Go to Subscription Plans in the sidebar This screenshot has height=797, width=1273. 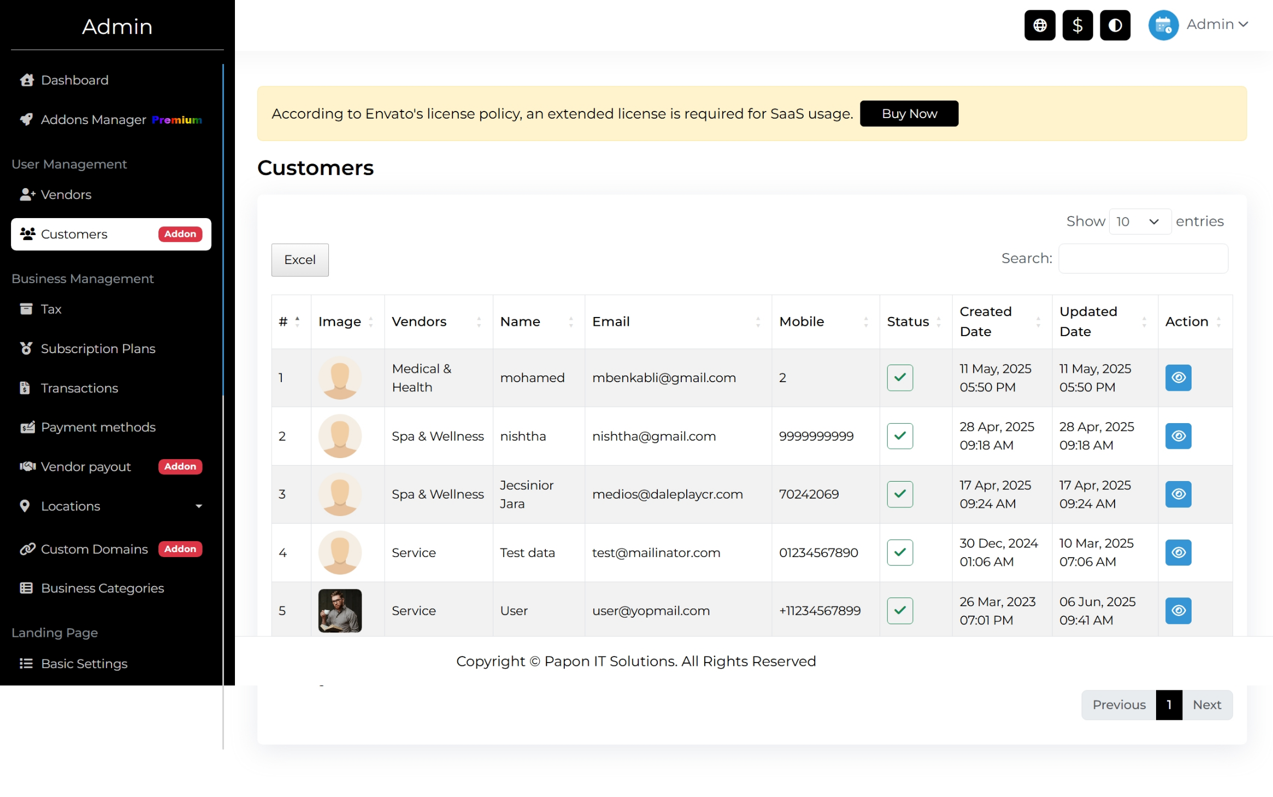click(x=98, y=349)
